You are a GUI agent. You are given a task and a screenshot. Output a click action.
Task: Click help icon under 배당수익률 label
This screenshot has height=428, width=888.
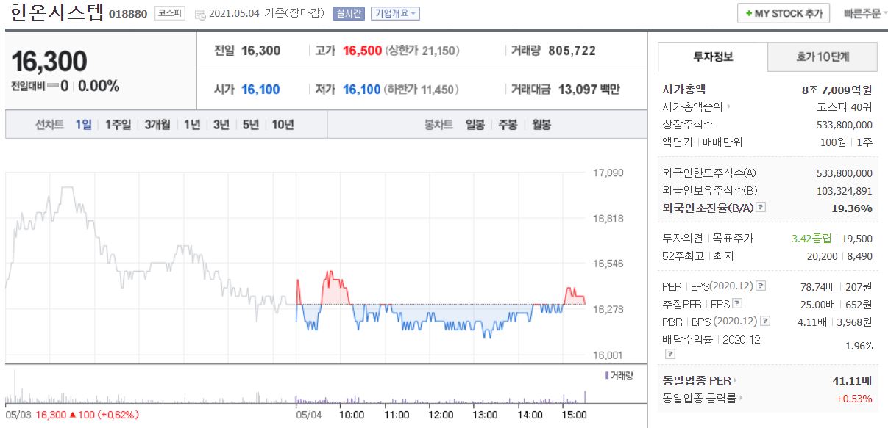point(669,354)
